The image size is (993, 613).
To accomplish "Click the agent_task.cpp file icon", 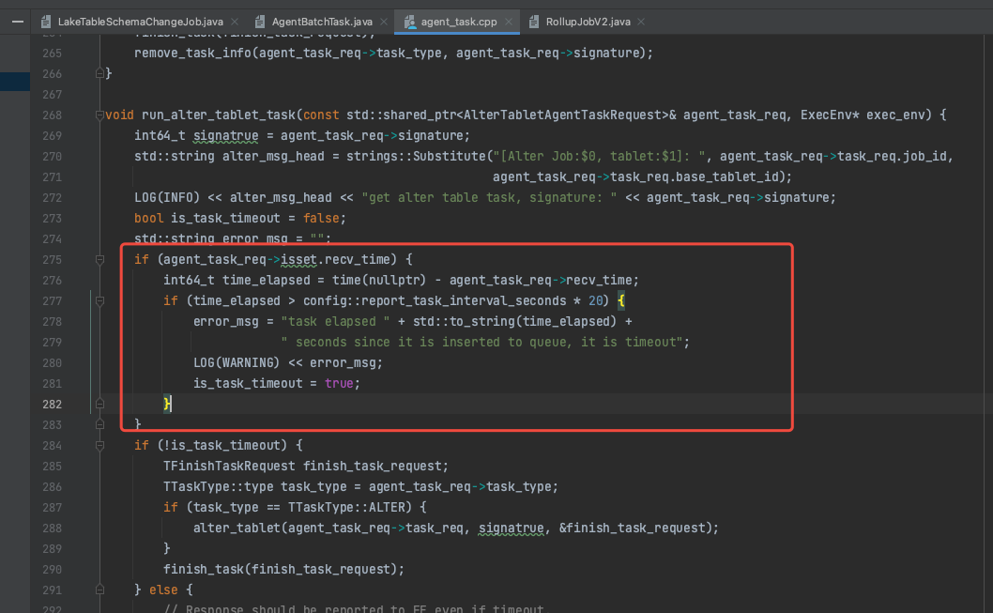I will pos(410,23).
